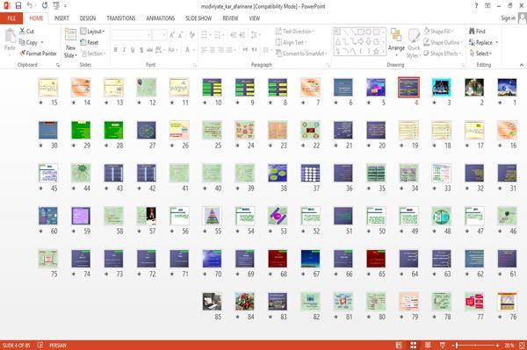Undo the last action

(x=30, y=5)
